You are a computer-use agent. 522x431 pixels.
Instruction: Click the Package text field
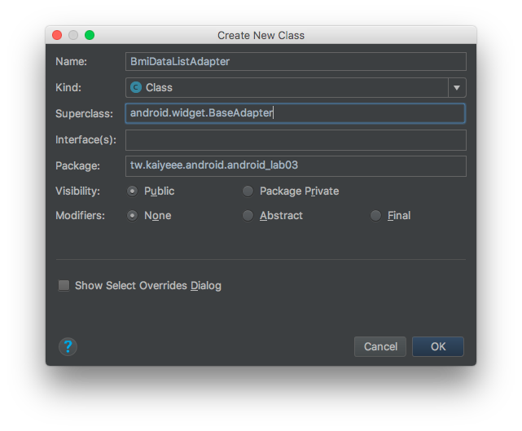[296, 166]
